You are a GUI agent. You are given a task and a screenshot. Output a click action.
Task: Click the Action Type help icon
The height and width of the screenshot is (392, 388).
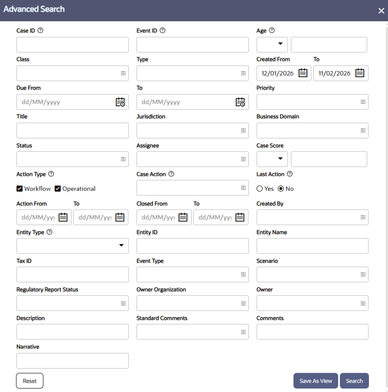click(x=51, y=174)
